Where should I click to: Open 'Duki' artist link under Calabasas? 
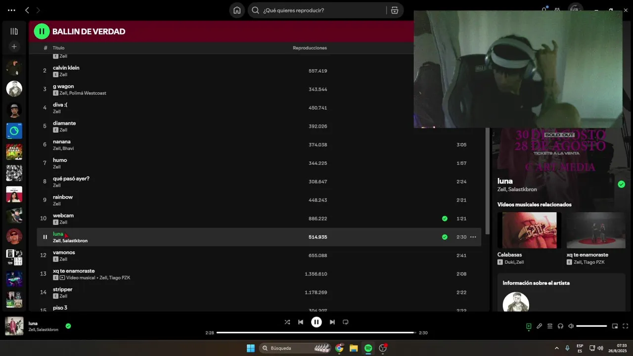click(509, 262)
